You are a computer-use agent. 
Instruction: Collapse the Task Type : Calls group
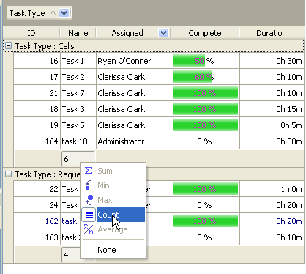9,46
